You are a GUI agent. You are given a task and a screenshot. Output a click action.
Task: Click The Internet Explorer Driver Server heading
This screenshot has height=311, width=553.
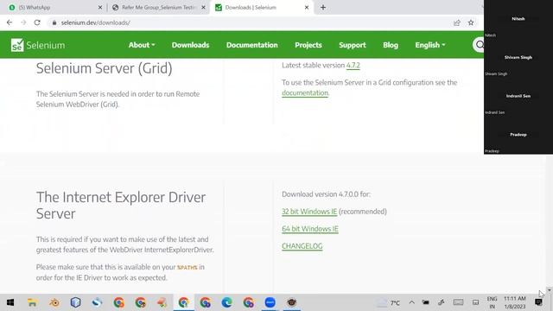[121, 206]
